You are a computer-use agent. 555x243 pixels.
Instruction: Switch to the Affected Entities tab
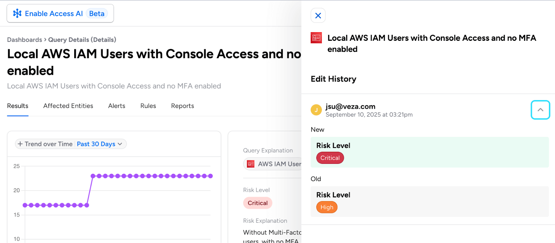point(68,106)
